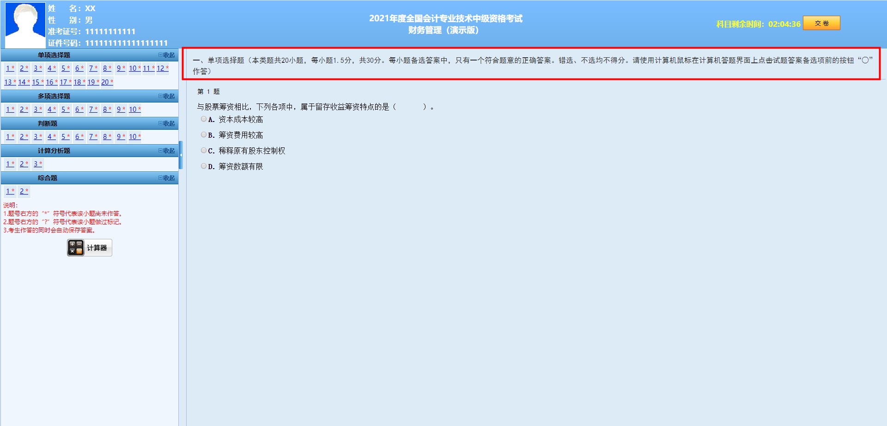Go to 判断题 question 1

(x=10, y=137)
